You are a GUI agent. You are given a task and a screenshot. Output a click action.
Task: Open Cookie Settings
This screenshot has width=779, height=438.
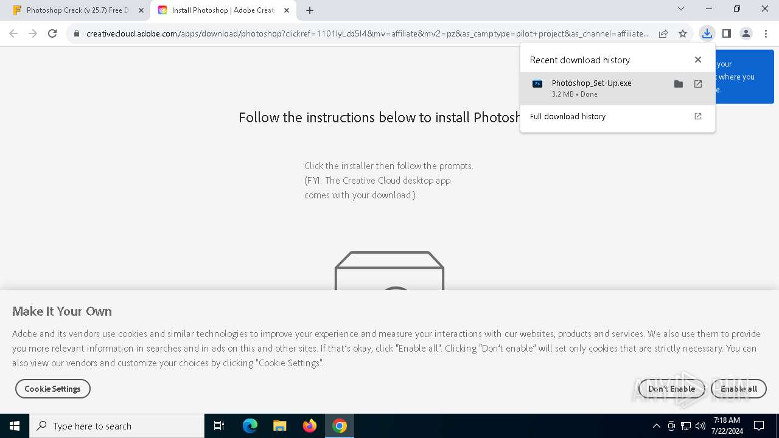pyautogui.click(x=53, y=389)
